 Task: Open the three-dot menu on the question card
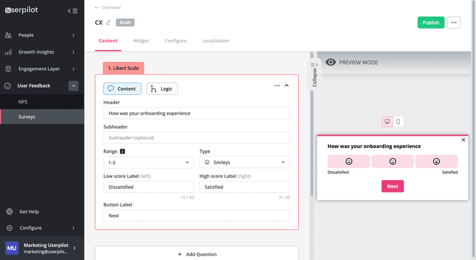(x=277, y=86)
